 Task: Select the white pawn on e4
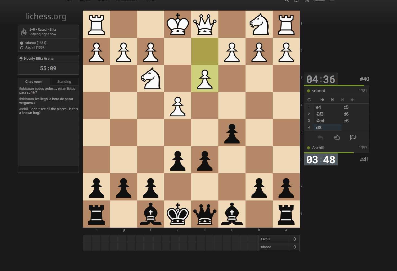coord(178,106)
